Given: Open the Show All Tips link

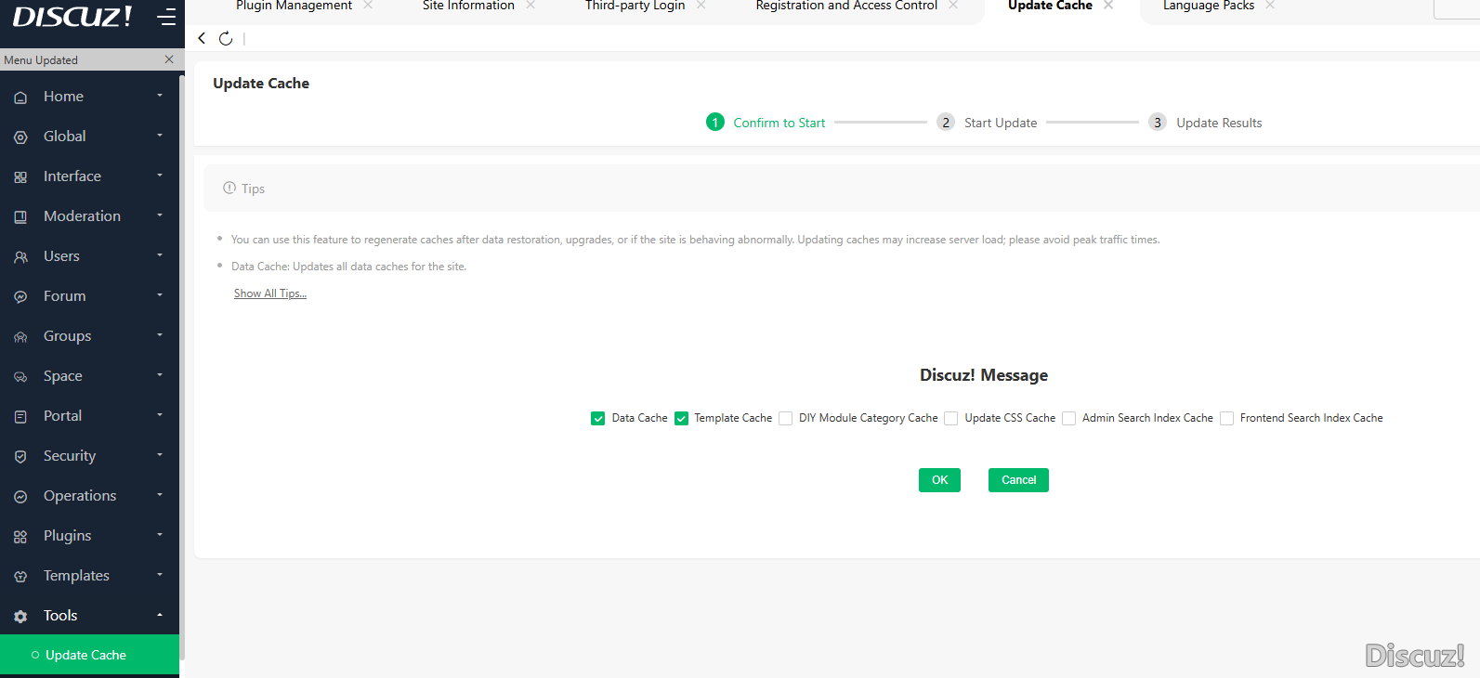Looking at the screenshot, I should coord(269,293).
